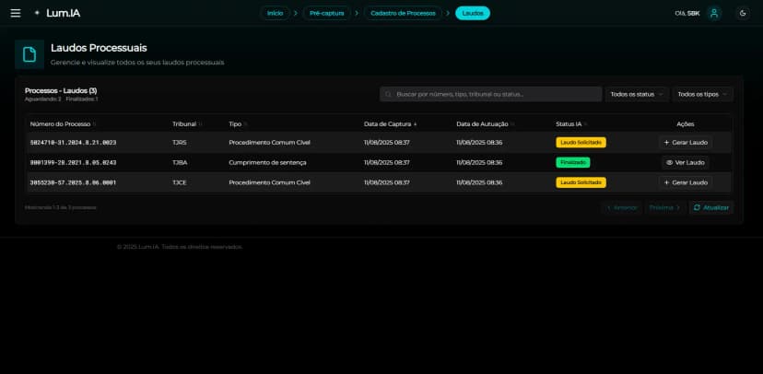Viewport: 763px width, 374px height.
Task: Select process number 3055230-57.2025.8.06.0001
Action: pyautogui.click(x=73, y=182)
